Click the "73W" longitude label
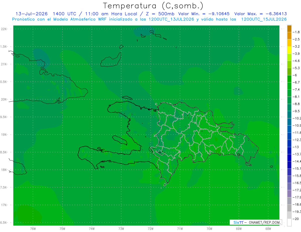Image resolution: width=301 pixels, height=232 pixels. click(x=121, y=229)
